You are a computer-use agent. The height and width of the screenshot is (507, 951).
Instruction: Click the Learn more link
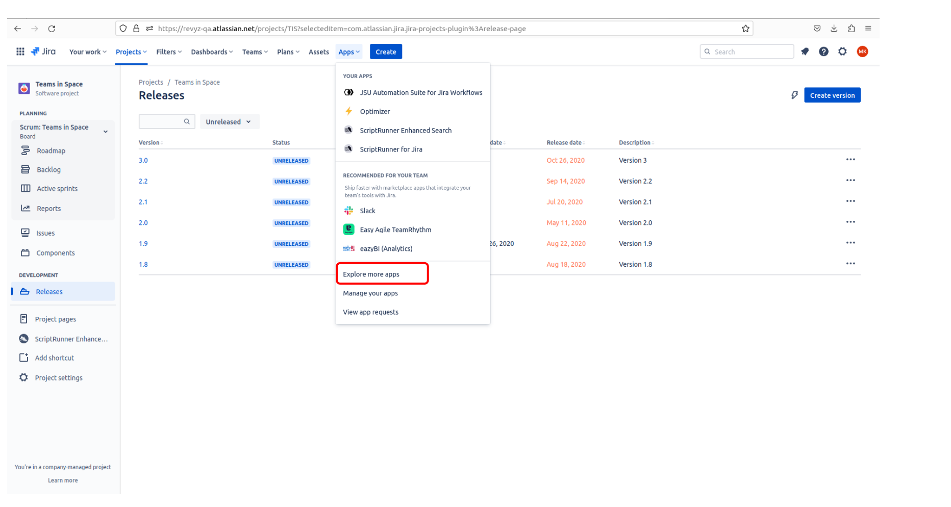[x=63, y=480]
